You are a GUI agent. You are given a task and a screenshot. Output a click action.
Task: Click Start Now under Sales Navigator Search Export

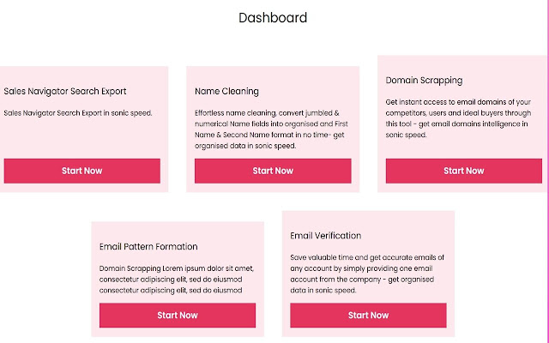tap(81, 171)
